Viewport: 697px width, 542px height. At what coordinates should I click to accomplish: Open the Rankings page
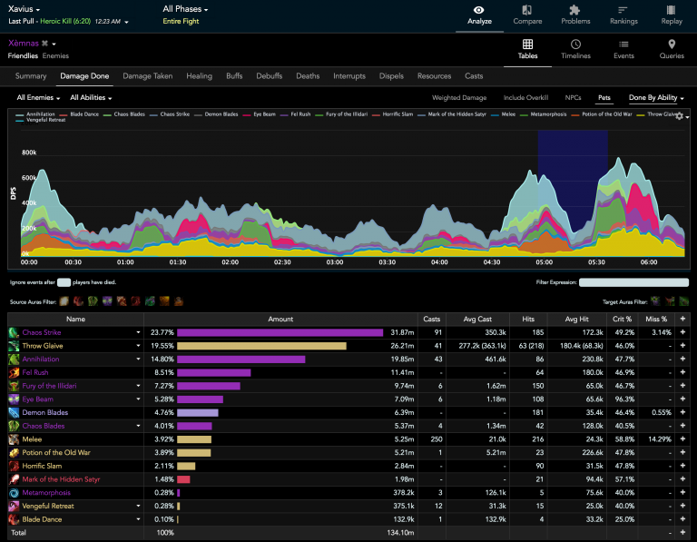point(623,15)
